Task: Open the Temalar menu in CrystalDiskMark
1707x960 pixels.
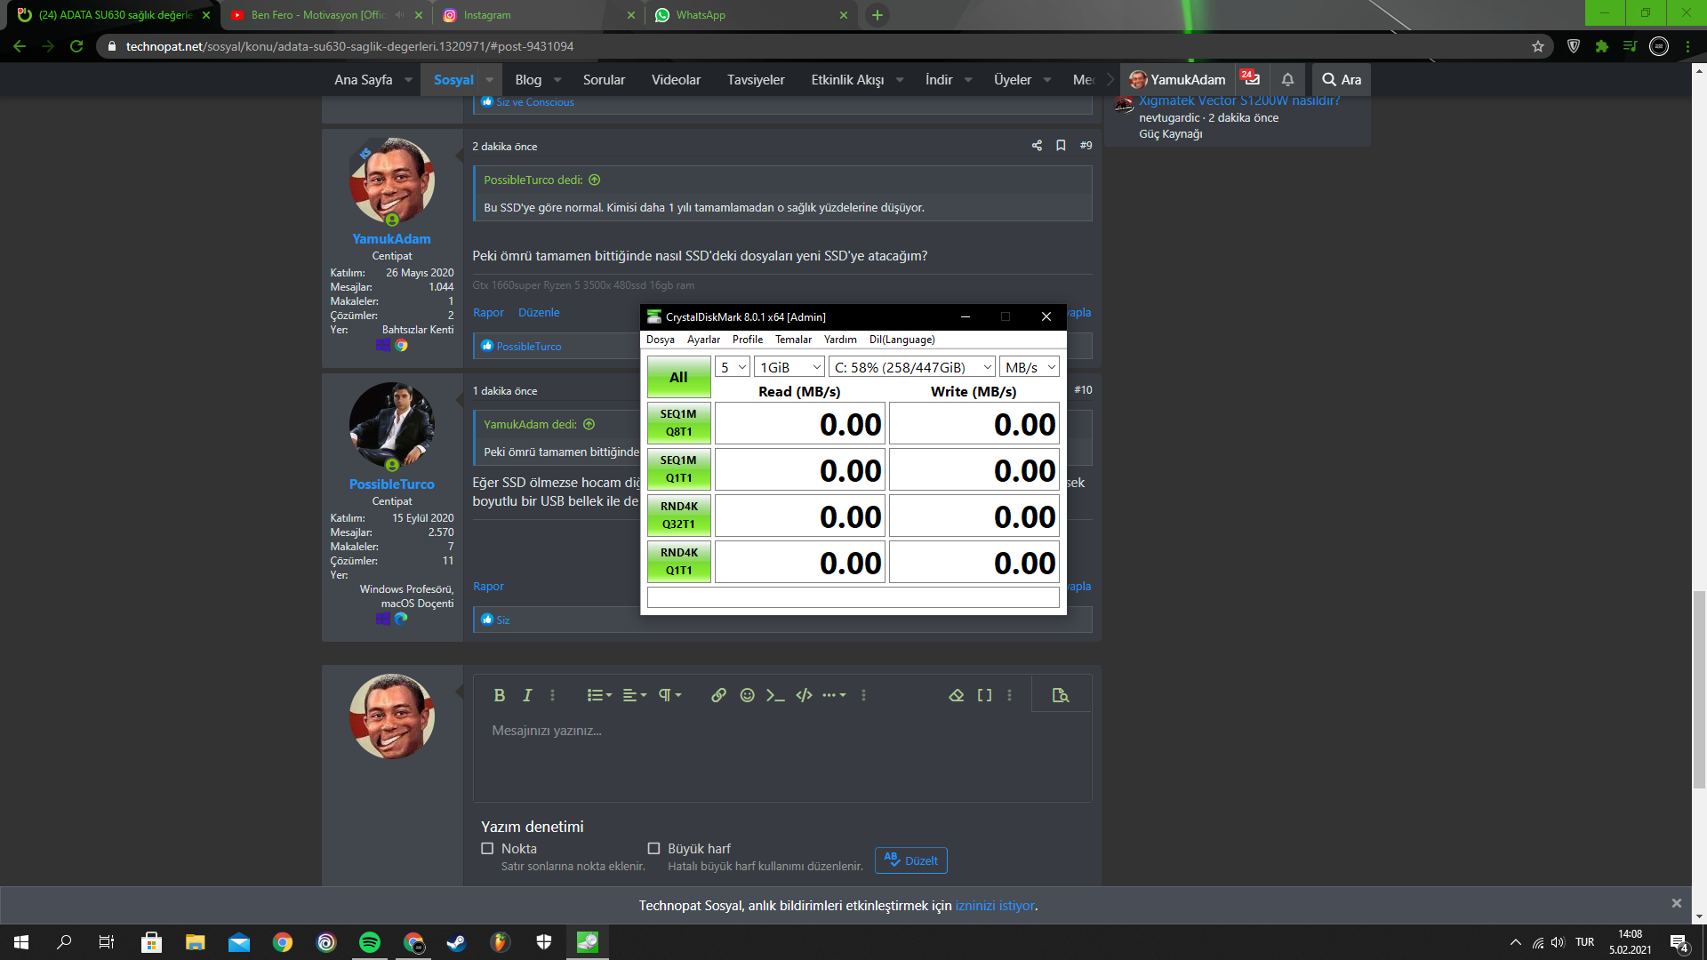Action: pos(792,340)
